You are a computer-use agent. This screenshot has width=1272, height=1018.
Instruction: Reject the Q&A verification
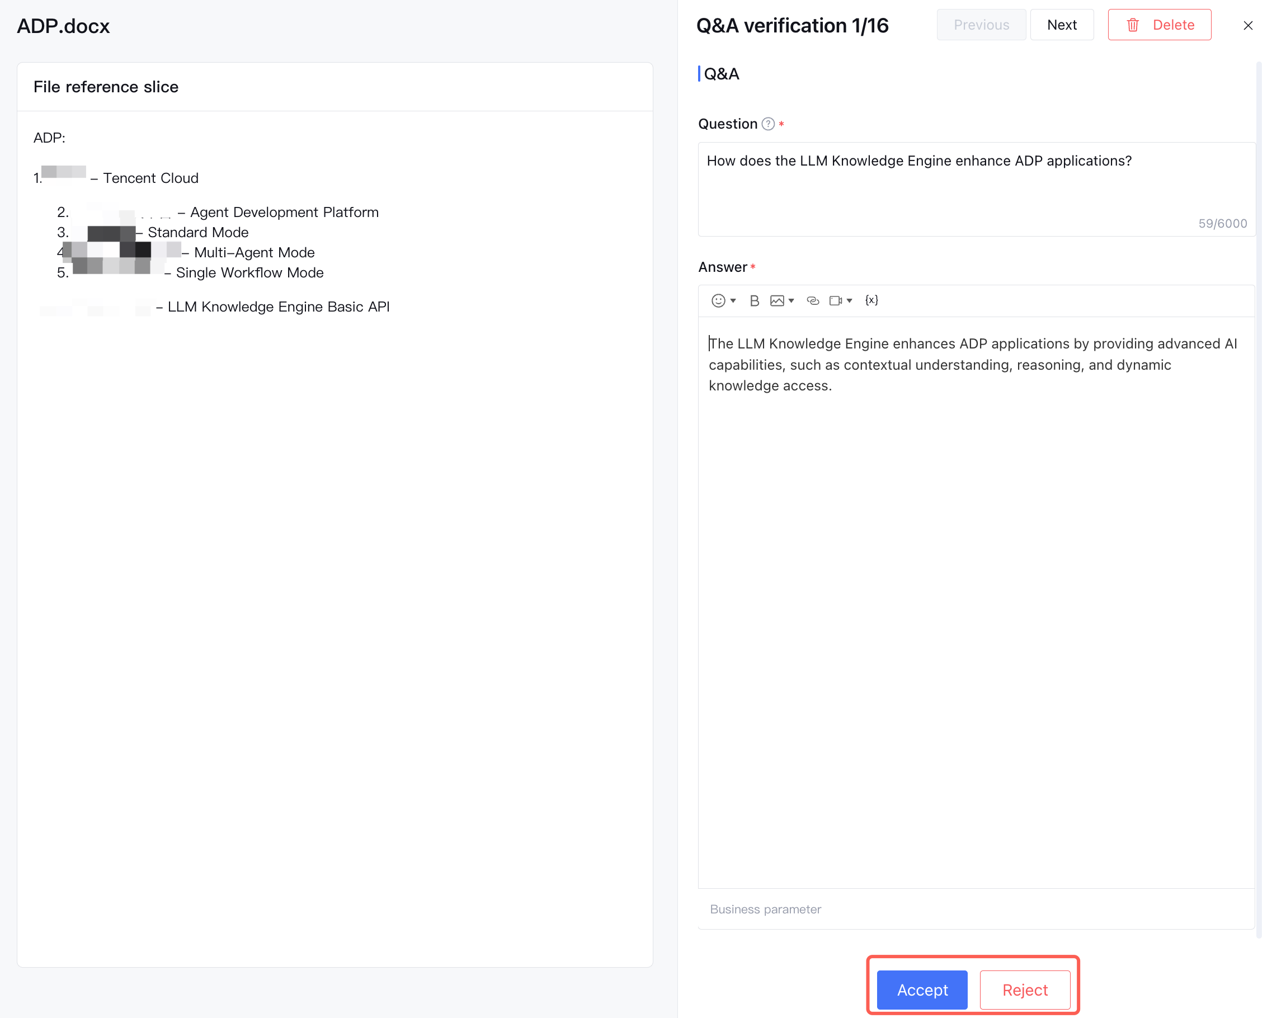click(x=1024, y=989)
